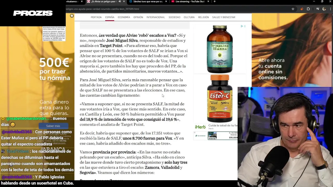Click '¿es verdad que Alvise robó escaños' text

click(137, 35)
